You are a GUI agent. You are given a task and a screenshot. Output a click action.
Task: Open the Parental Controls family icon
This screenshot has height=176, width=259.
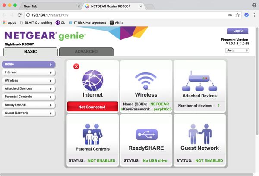[92, 134]
